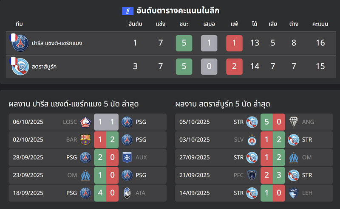Screen dimensions: 340x209
Task: Open the ปารีส แซงต์-แชร์กแมง team name link
Action: pos(57,43)
